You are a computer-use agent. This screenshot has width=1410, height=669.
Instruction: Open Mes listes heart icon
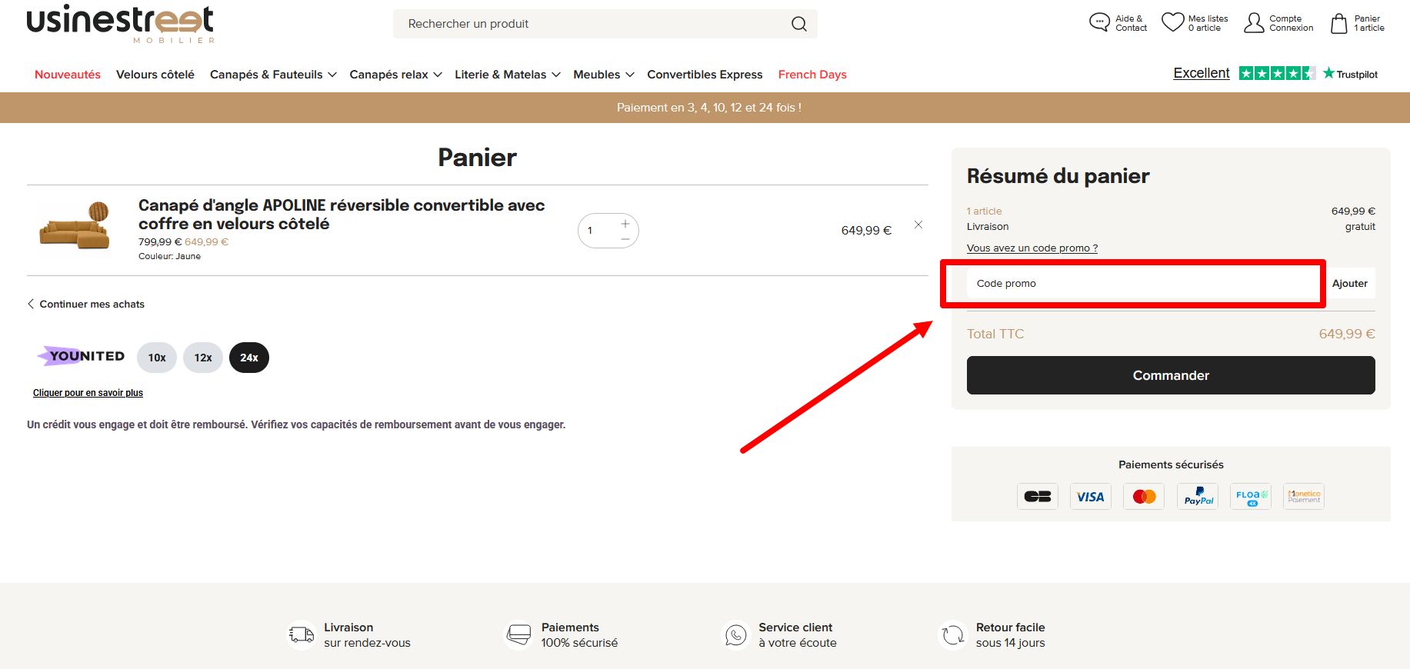click(x=1172, y=22)
